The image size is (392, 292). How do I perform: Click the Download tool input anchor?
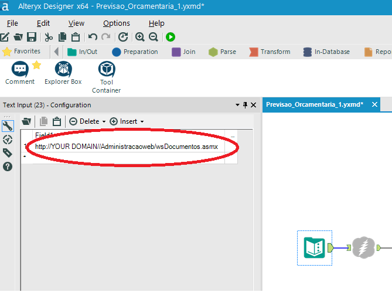point(349,248)
